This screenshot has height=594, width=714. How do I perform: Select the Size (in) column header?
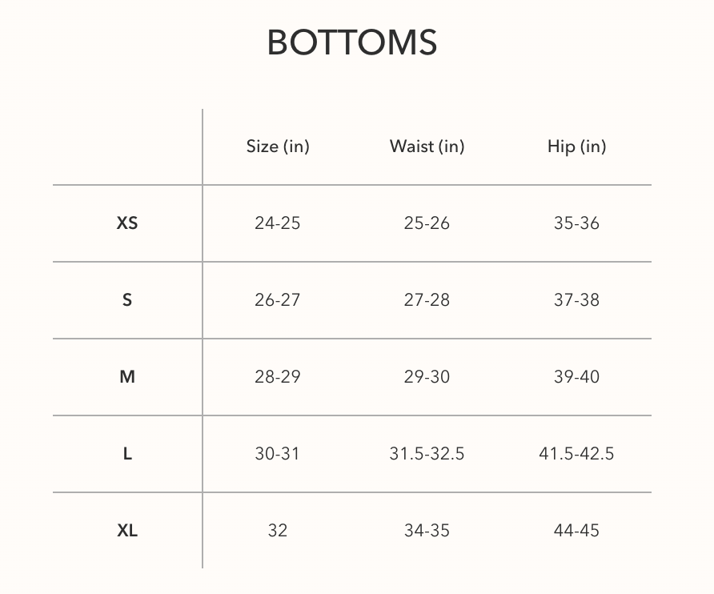pyautogui.click(x=278, y=146)
